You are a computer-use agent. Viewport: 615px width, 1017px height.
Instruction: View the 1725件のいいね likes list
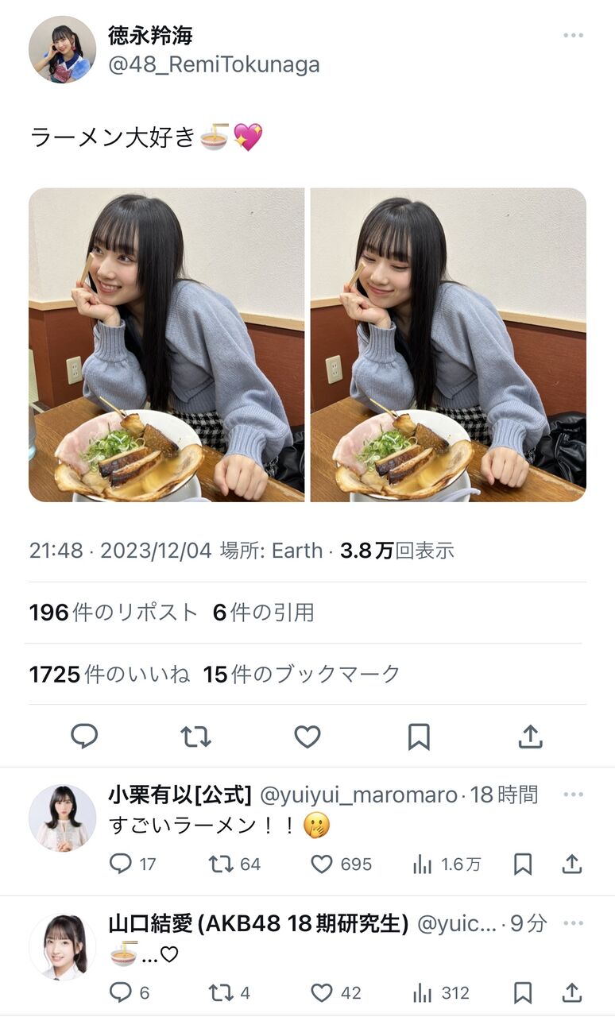coord(110,675)
